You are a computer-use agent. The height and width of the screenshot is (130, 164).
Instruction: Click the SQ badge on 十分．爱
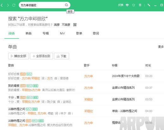tap(23, 97)
